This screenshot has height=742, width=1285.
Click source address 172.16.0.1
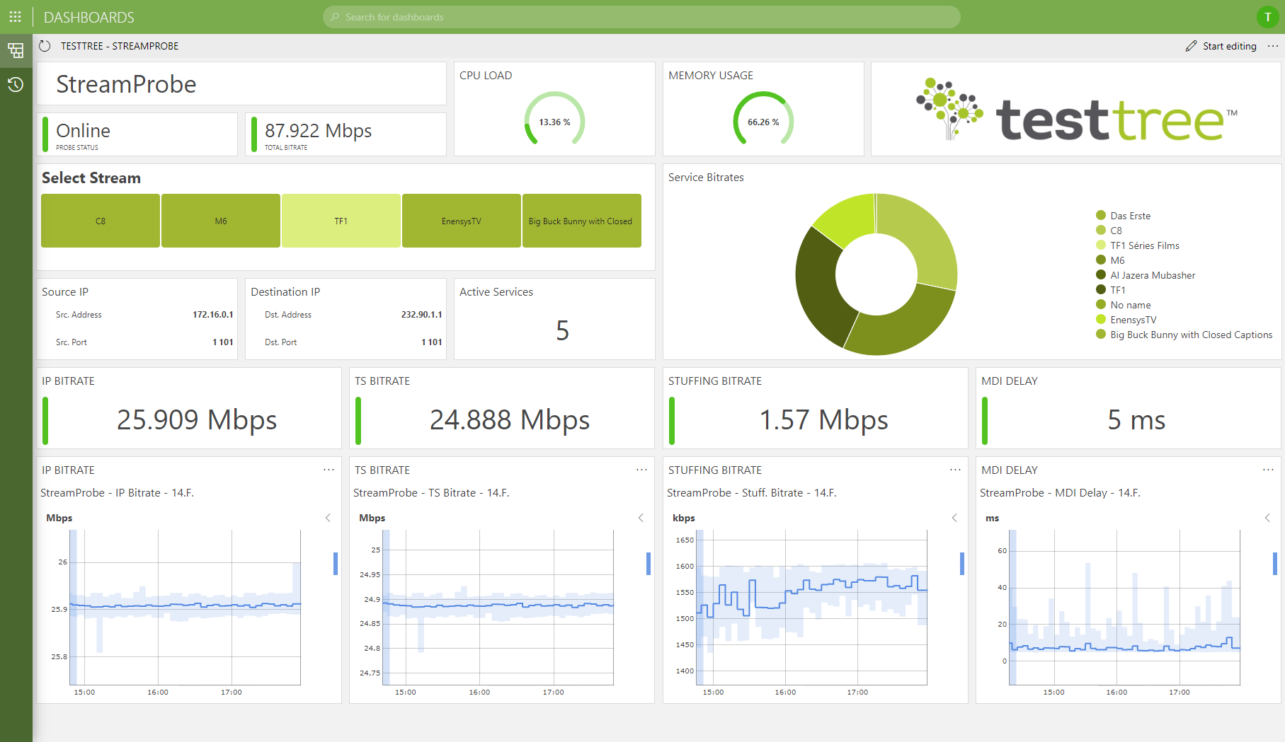coord(213,315)
